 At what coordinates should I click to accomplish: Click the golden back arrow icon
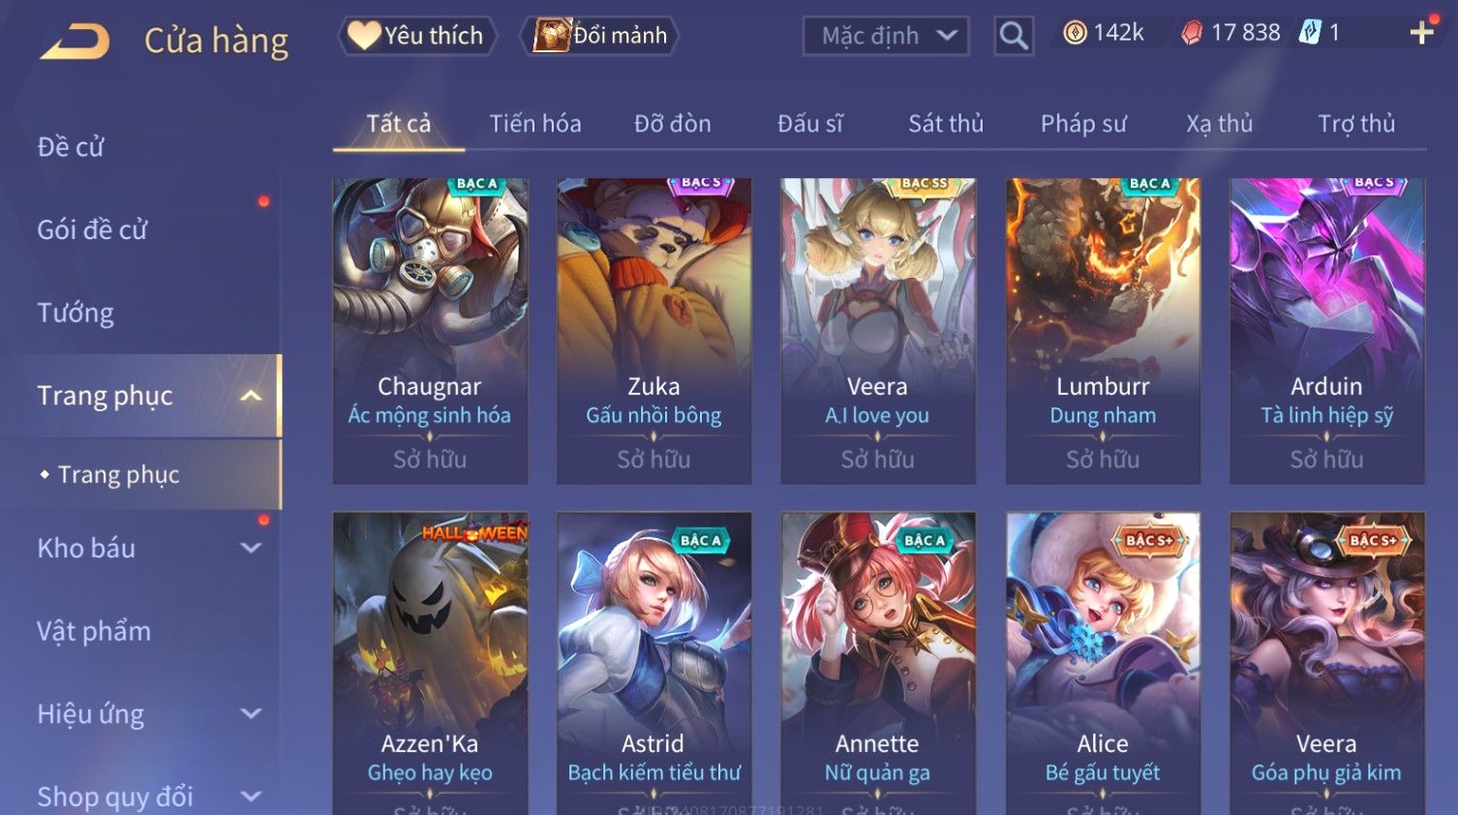pyautogui.click(x=75, y=42)
